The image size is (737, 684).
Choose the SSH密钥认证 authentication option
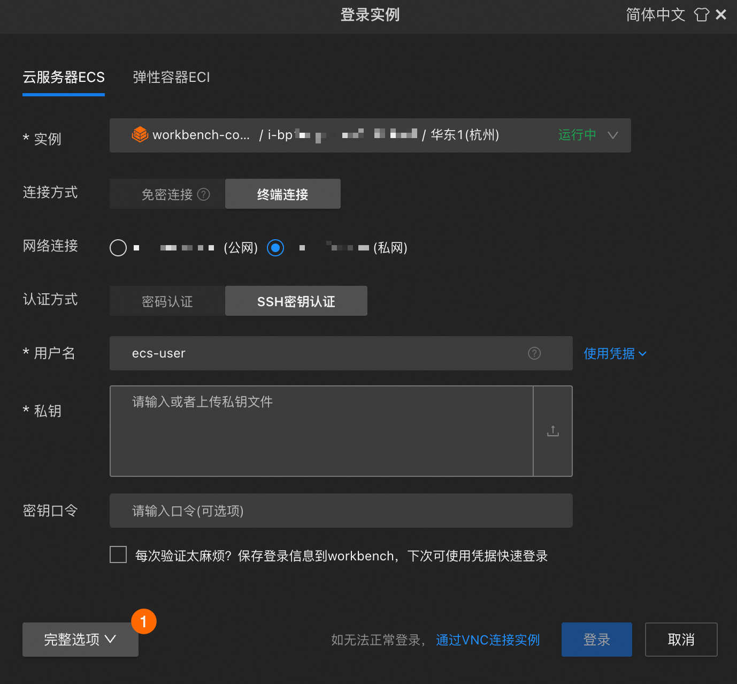[x=296, y=301]
